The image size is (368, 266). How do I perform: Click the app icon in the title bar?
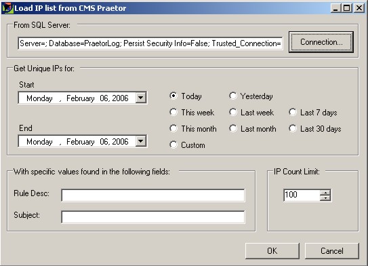point(7,8)
